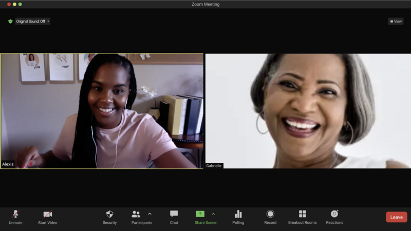Click the green macOS fullscreen window button
The height and width of the screenshot is (231, 411).
[x=20, y=4]
